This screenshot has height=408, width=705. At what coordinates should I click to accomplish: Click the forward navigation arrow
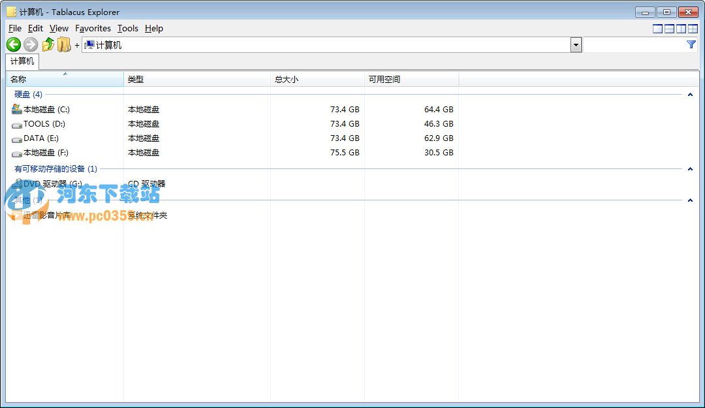point(30,44)
